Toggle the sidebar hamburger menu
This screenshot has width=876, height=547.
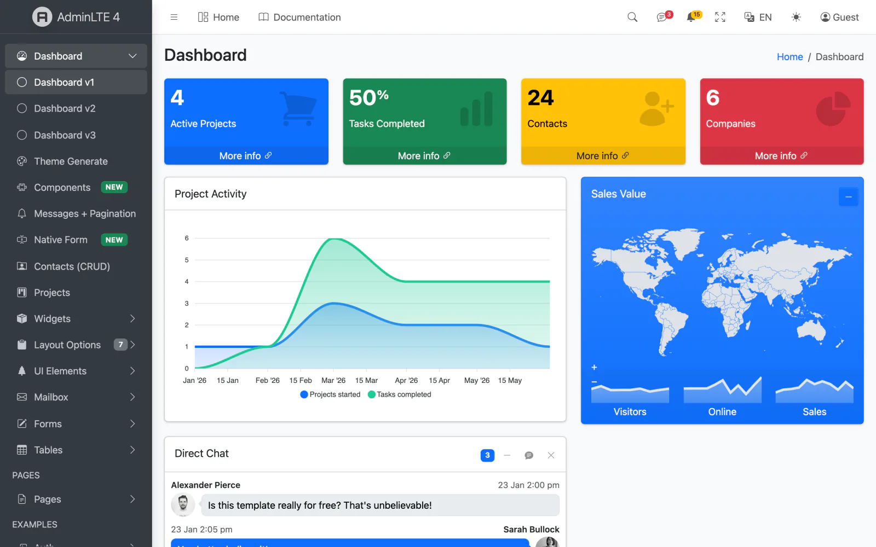point(174,17)
